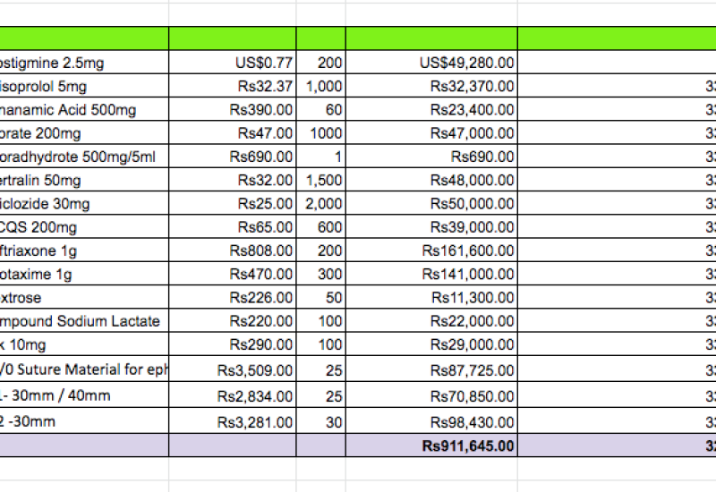
Task: Click the quantity cell showing 60
Action: pyautogui.click(x=321, y=110)
